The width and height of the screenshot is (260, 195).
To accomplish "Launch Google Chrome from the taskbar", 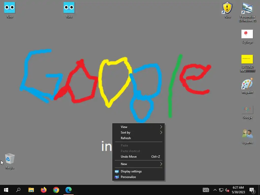I will [x=56, y=190].
